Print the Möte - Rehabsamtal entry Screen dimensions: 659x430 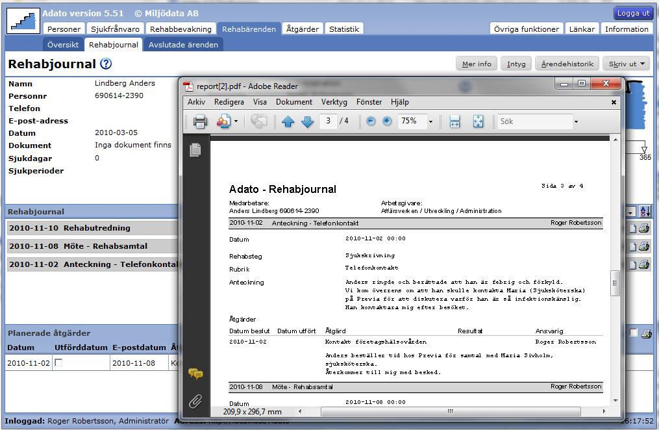pyautogui.click(x=644, y=246)
